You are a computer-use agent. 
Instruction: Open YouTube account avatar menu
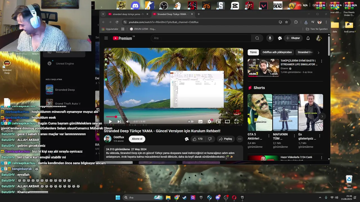(319, 38)
